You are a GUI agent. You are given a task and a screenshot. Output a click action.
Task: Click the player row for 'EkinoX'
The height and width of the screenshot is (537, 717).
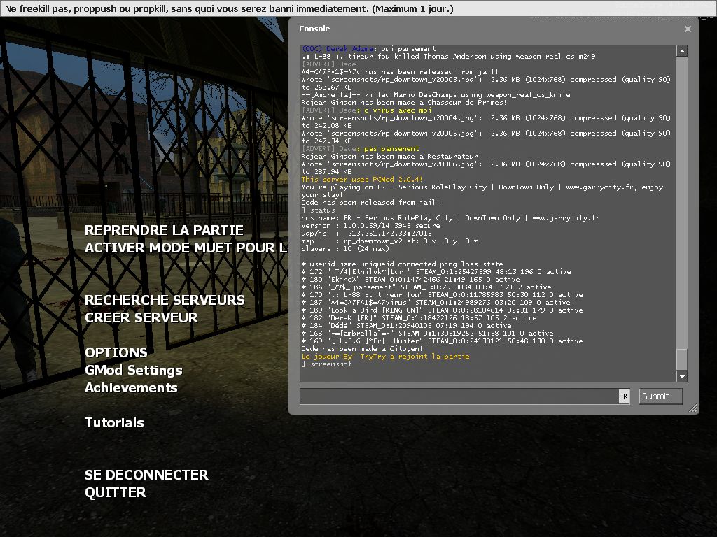pyautogui.click(x=410, y=280)
